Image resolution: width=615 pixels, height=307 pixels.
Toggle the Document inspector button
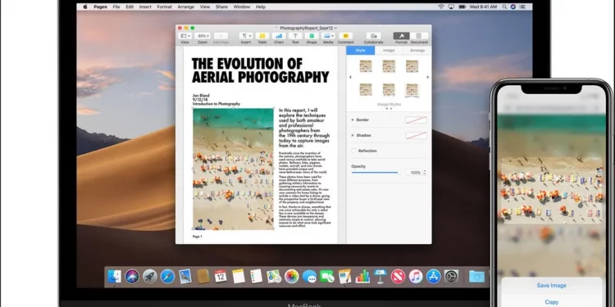point(419,36)
